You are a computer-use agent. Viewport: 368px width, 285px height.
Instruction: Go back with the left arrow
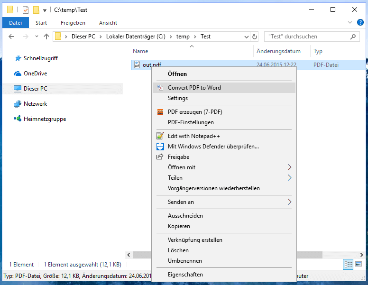point(11,37)
